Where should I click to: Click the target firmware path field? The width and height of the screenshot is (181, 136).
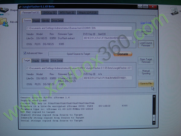pyautogui.click(x=79, y=68)
